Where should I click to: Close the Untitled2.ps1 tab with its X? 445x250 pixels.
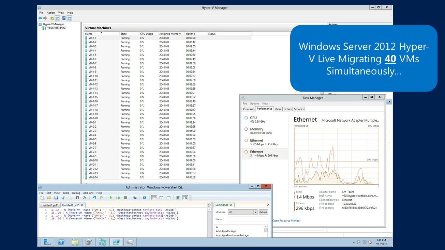pos(82,205)
